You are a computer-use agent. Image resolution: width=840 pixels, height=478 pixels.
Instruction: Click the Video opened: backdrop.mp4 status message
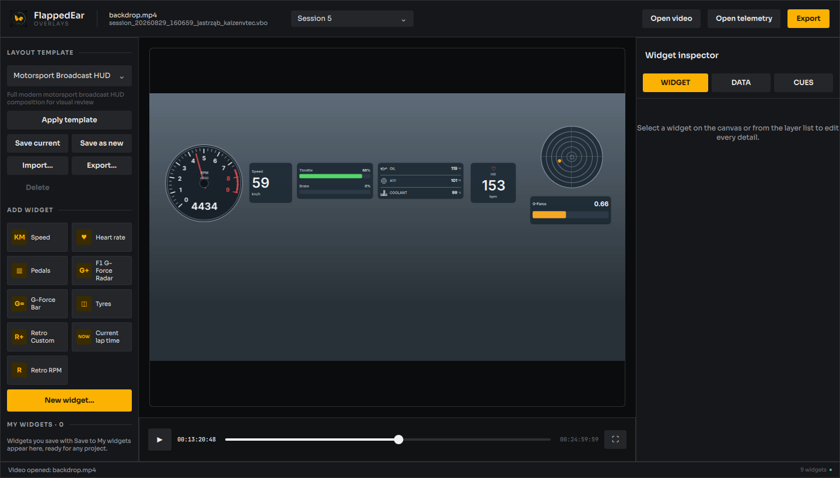point(52,470)
